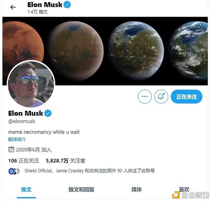Enable notifications with the bell icon

[x=161, y=97]
